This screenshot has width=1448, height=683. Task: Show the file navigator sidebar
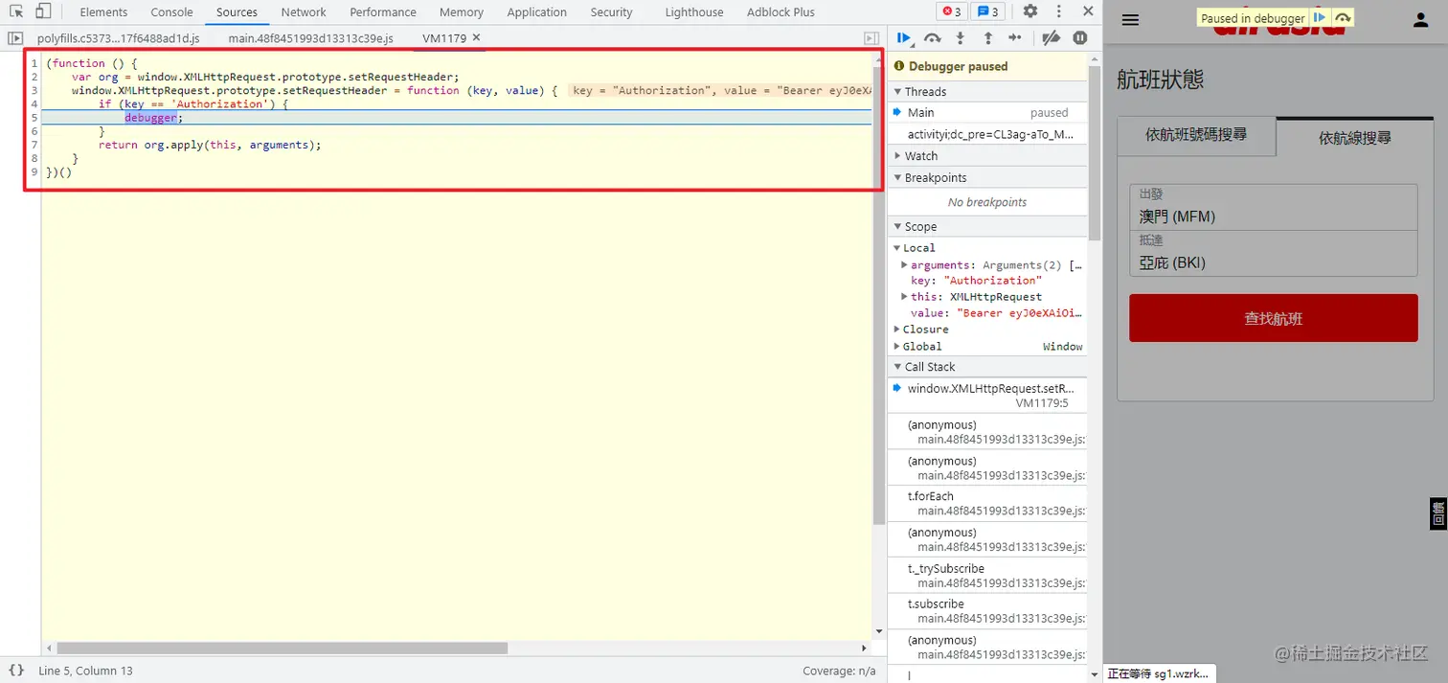pos(14,38)
